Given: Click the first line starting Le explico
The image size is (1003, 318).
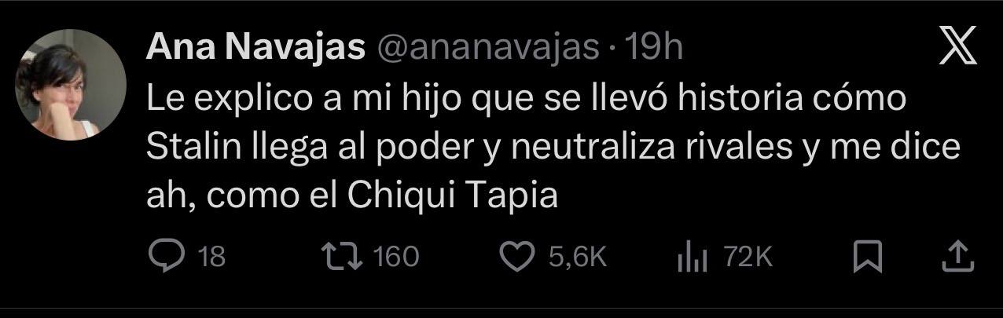Looking at the screenshot, I should point(527,103).
